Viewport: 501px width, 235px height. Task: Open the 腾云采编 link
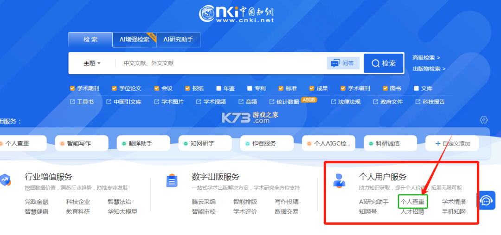point(204,202)
